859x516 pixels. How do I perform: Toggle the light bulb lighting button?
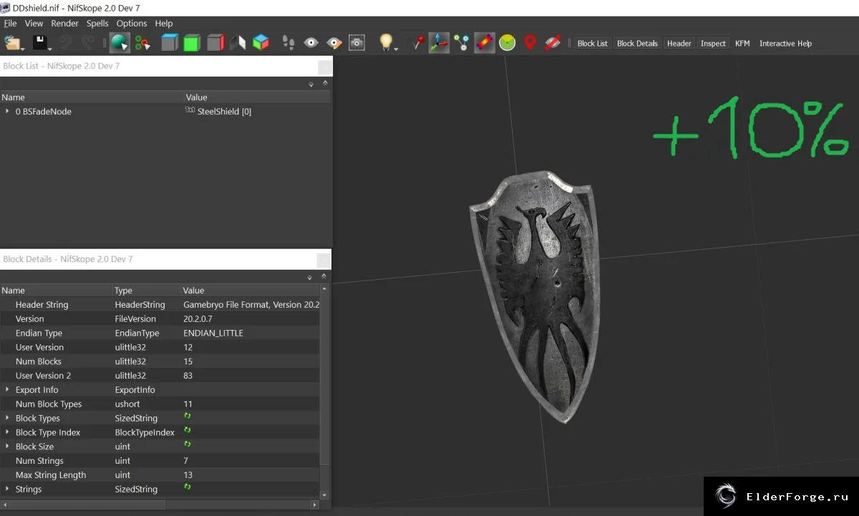[x=387, y=43]
